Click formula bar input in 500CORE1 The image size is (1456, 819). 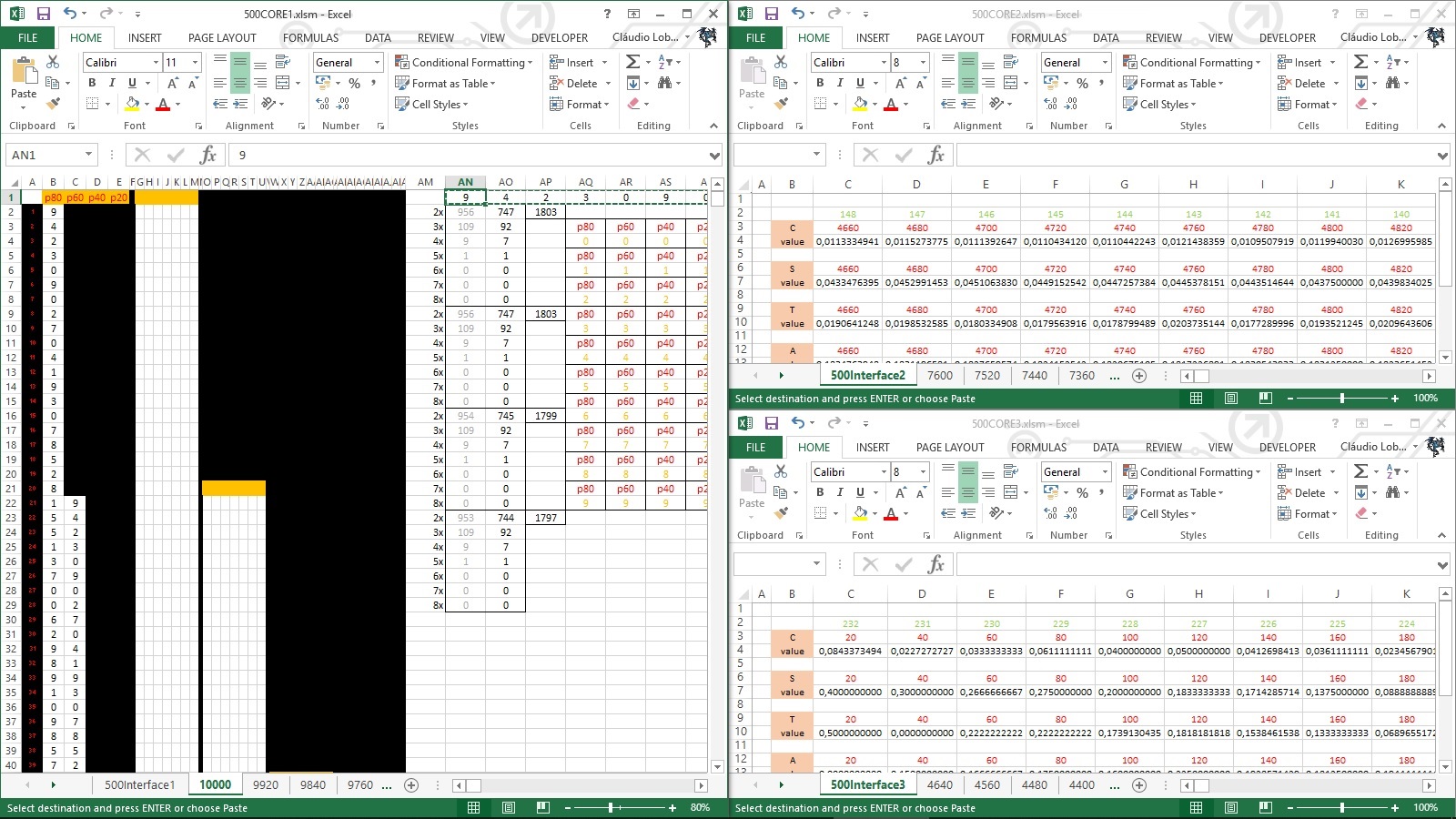coord(468,155)
